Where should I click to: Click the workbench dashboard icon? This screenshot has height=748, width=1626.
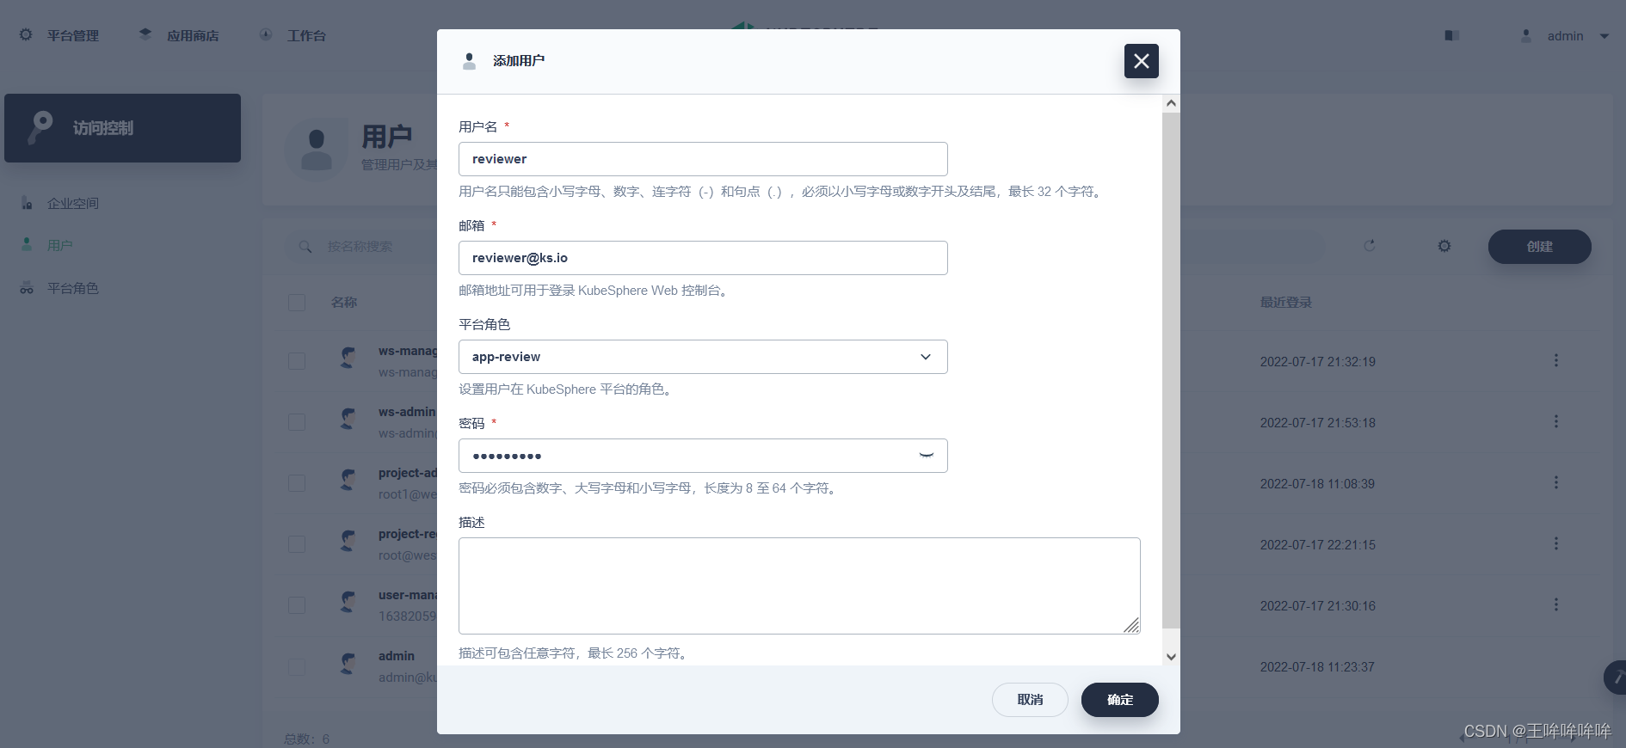click(x=266, y=34)
